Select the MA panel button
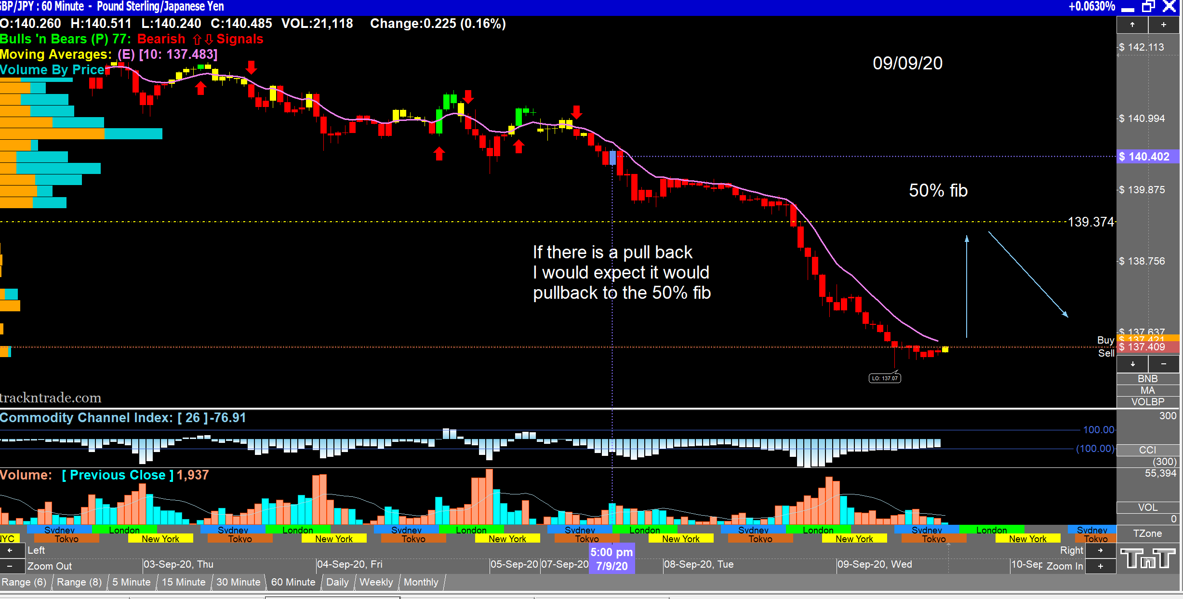 point(1147,390)
